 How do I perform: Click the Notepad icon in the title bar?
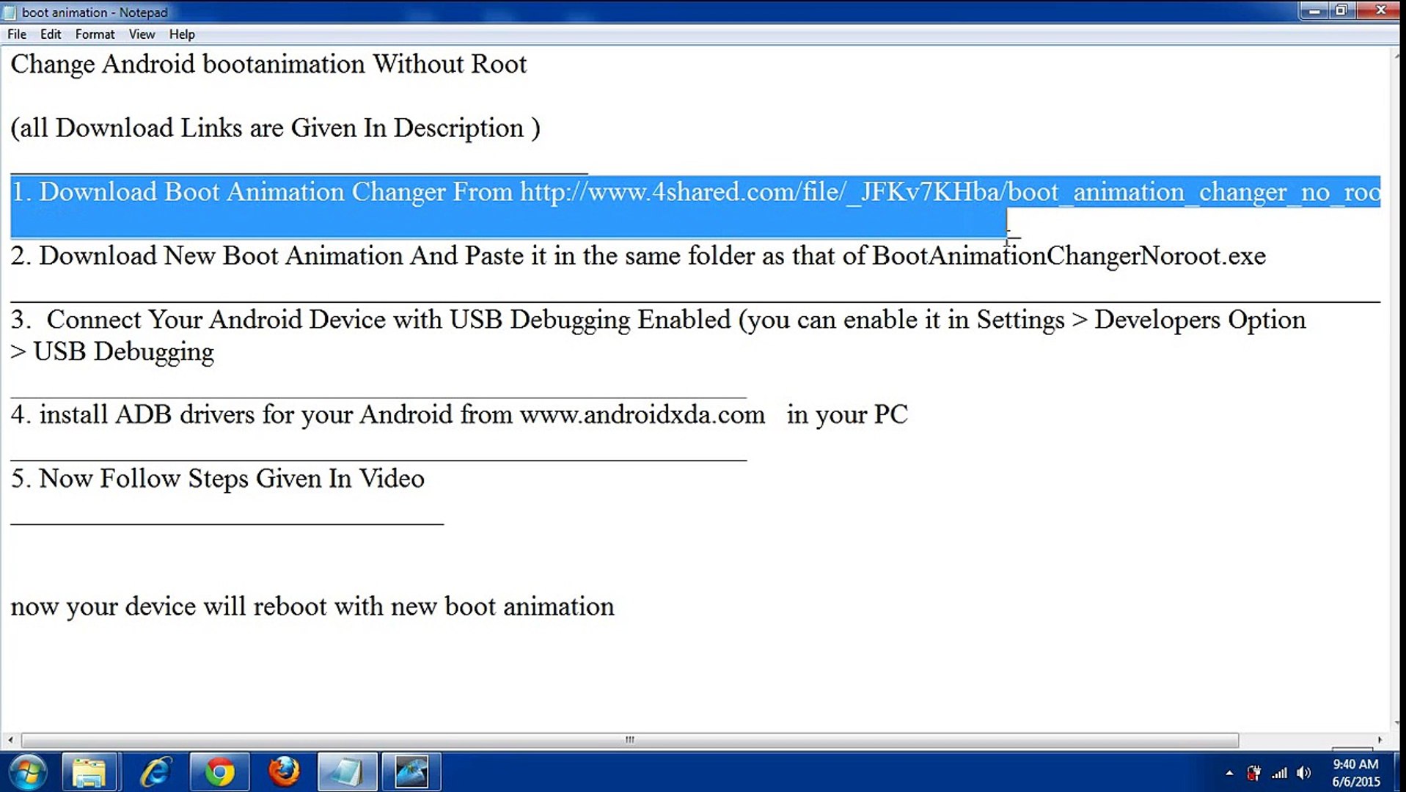pyautogui.click(x=10, y=12)
